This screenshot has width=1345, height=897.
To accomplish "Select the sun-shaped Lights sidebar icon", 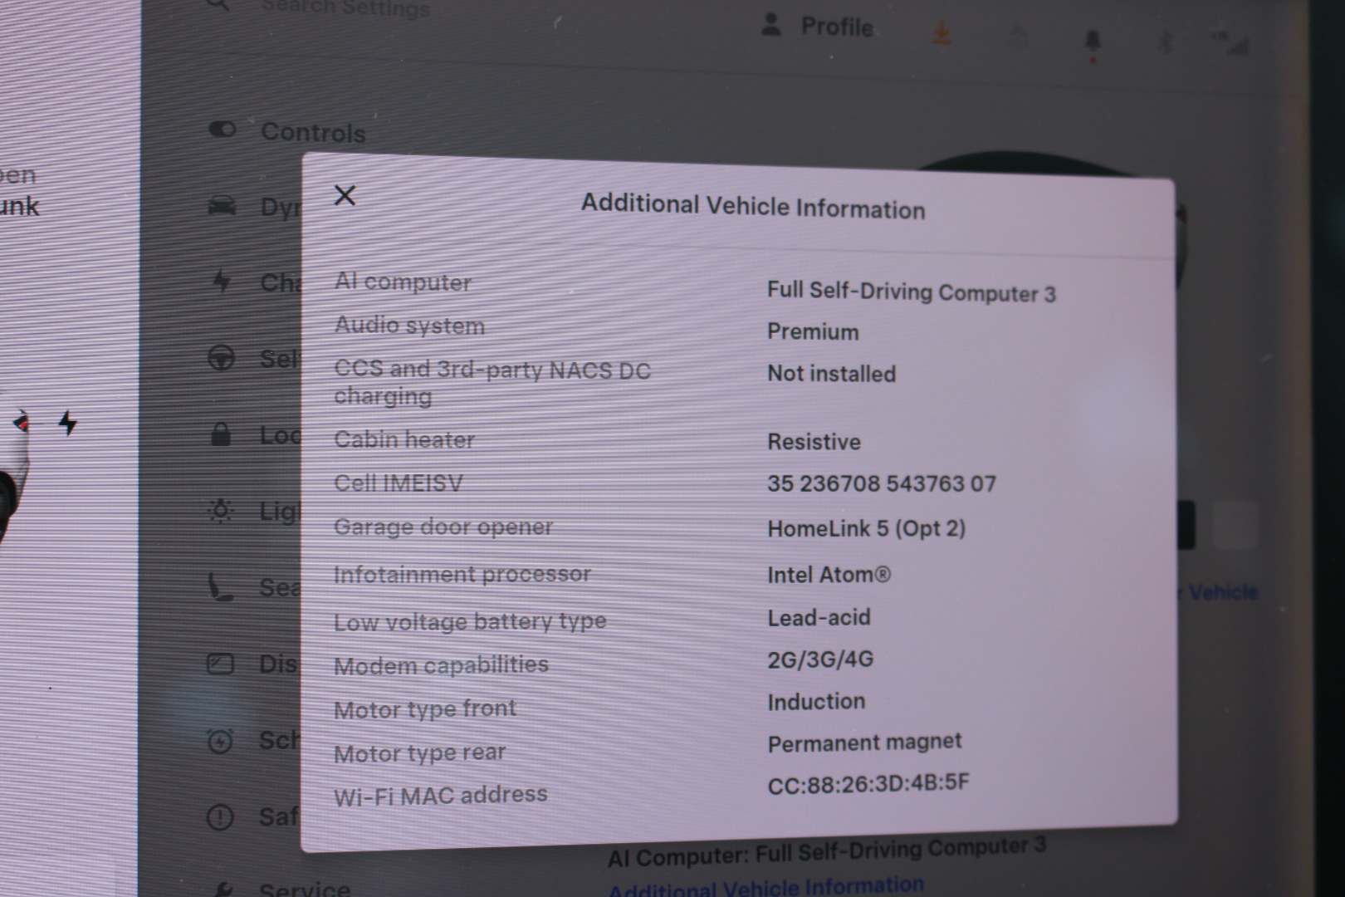I will (221, 510).
